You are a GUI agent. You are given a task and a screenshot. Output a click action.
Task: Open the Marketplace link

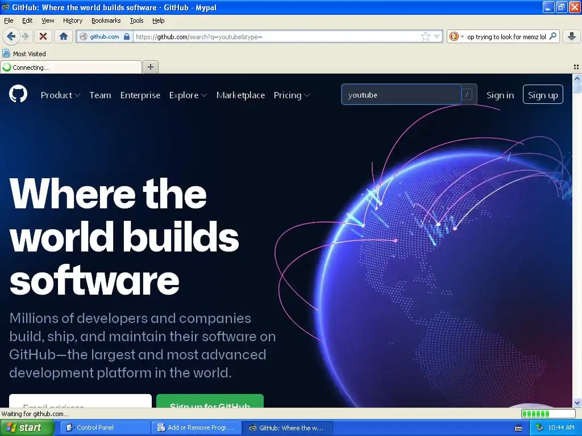pyautogui.click(x=240, y=95)
